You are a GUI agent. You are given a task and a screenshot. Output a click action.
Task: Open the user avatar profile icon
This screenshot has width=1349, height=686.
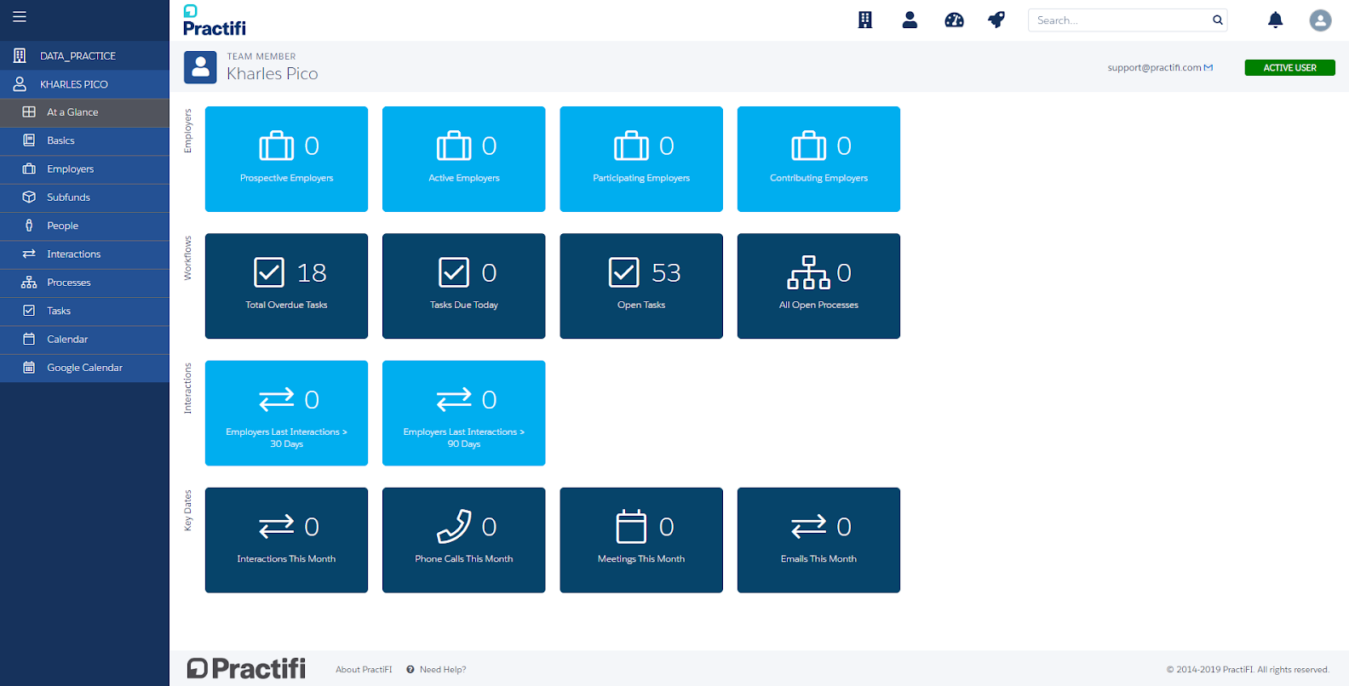tap(1320, 20)
